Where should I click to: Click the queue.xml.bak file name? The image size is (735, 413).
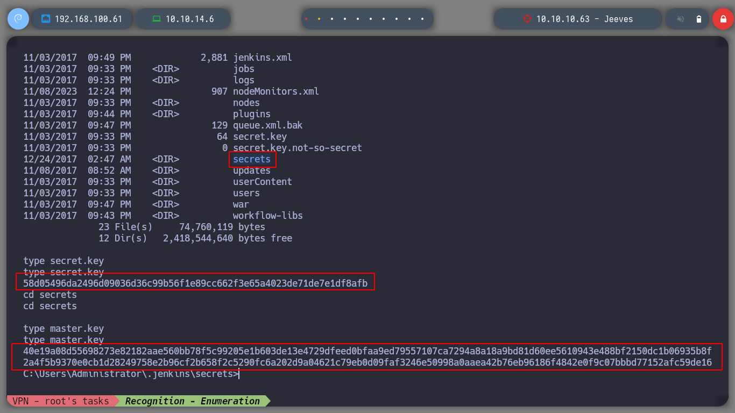point(268,125)
